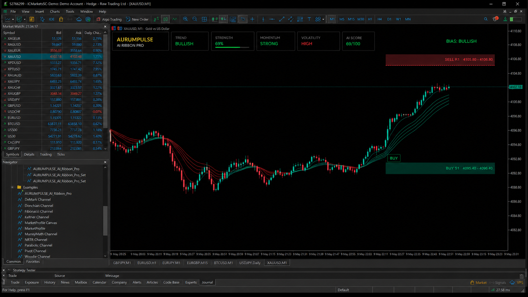Click the BUY signal label on chart
The image size is (528, 297).
click(x=394, y=158)
